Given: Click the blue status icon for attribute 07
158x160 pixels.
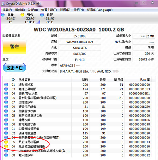Looking at the screenshot, I should (x=6, y=102).
